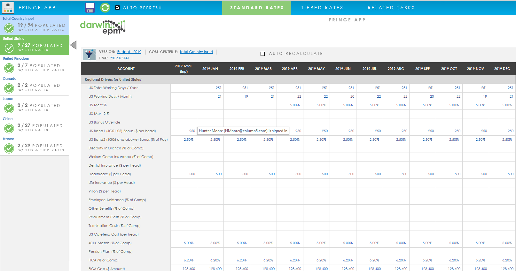The image size is (516, 271).
Task: Toggle the Auto Refresh checkbox
Action: (117, 7)
